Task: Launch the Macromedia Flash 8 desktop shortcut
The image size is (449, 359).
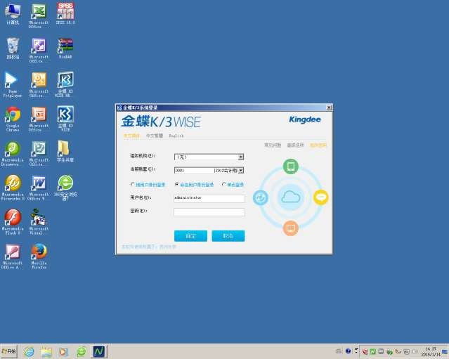Action: (12, 222)
